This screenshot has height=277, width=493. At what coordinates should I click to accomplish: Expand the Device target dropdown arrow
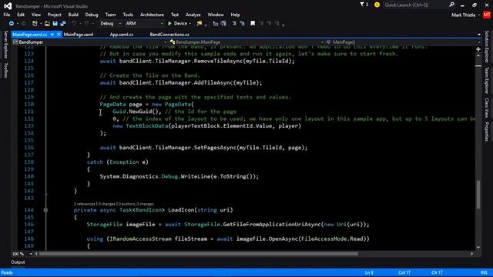pyautogui.click(x=190, y=24)
